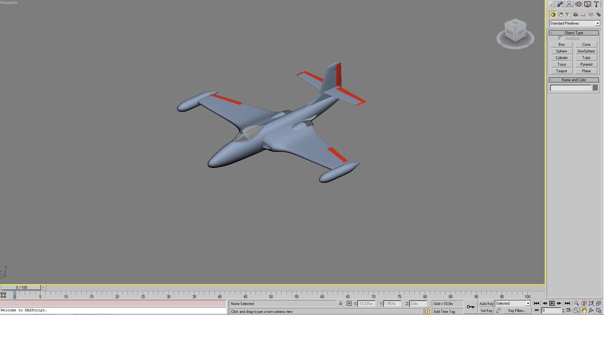Activate the Zoom magnifier tool
The width and height of the screenshot is (607, 341).
(577, 303)
